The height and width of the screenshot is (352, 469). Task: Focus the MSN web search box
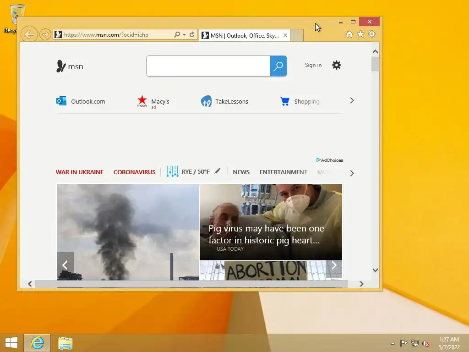point(208,66)
